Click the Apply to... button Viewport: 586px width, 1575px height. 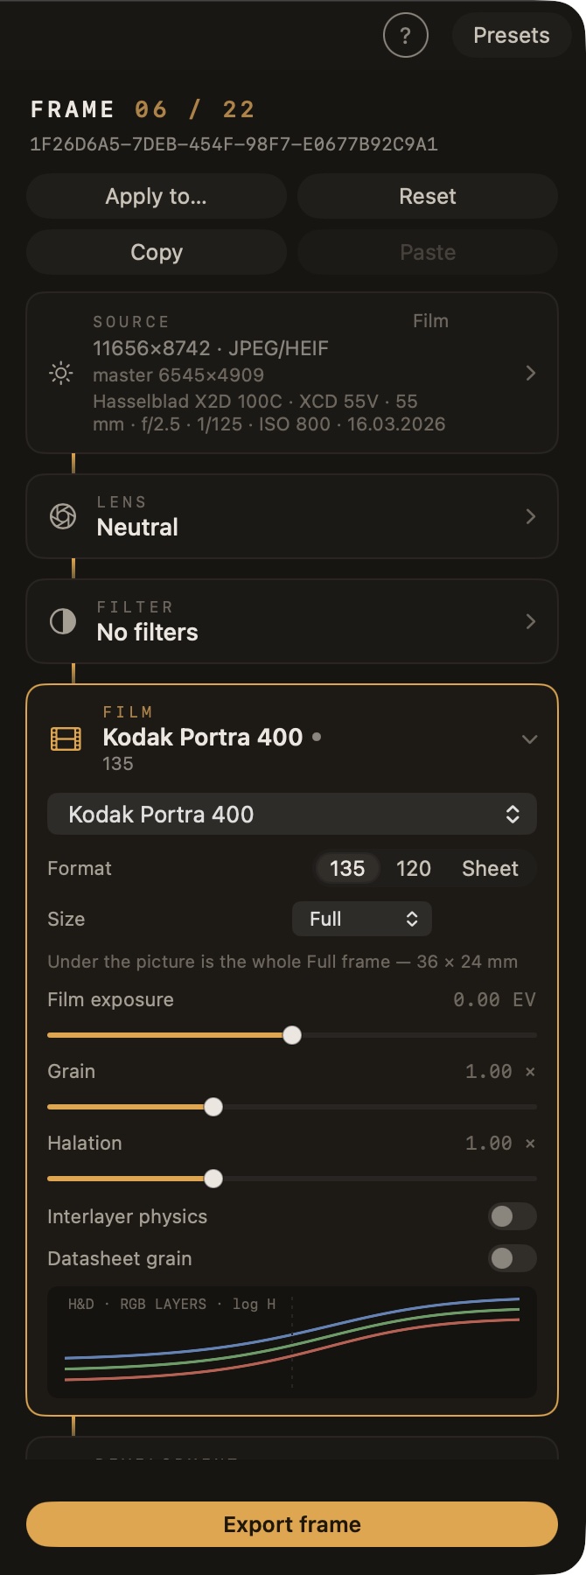[157, 196]
